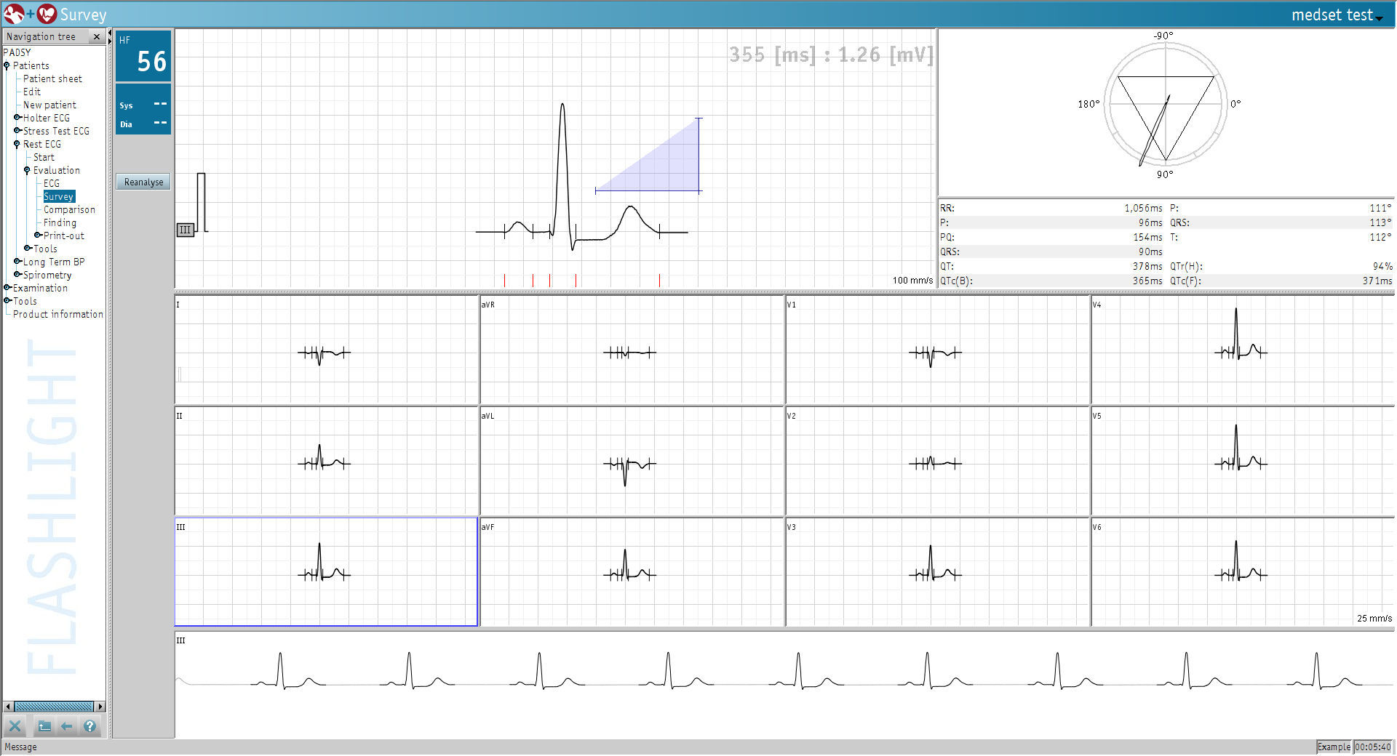Click the back arrow icon
Image resolution: width=1397 pixels, height=756 pixels.
click(x=67, y=726)
